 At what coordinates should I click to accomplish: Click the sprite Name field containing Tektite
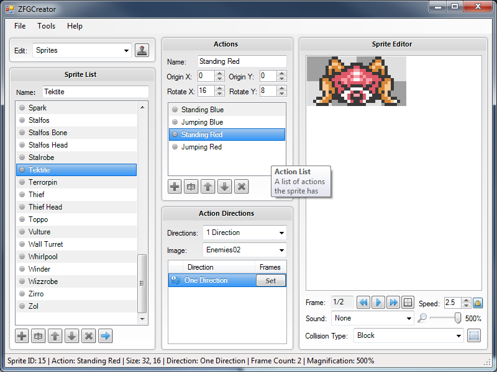(x=96, y=92)
